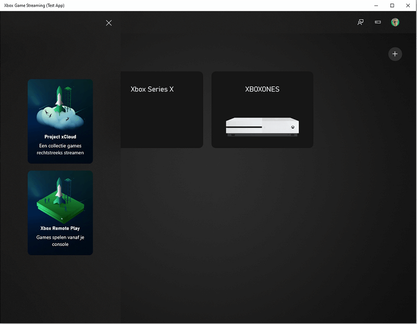The image size is (417, 324).
Task: Add a console with the plus button
Action: point(395,54)
